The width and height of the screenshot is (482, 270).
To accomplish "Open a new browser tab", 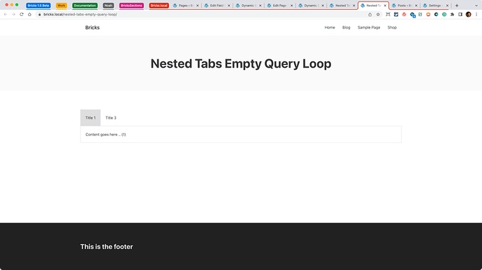I will coord(457,6).
